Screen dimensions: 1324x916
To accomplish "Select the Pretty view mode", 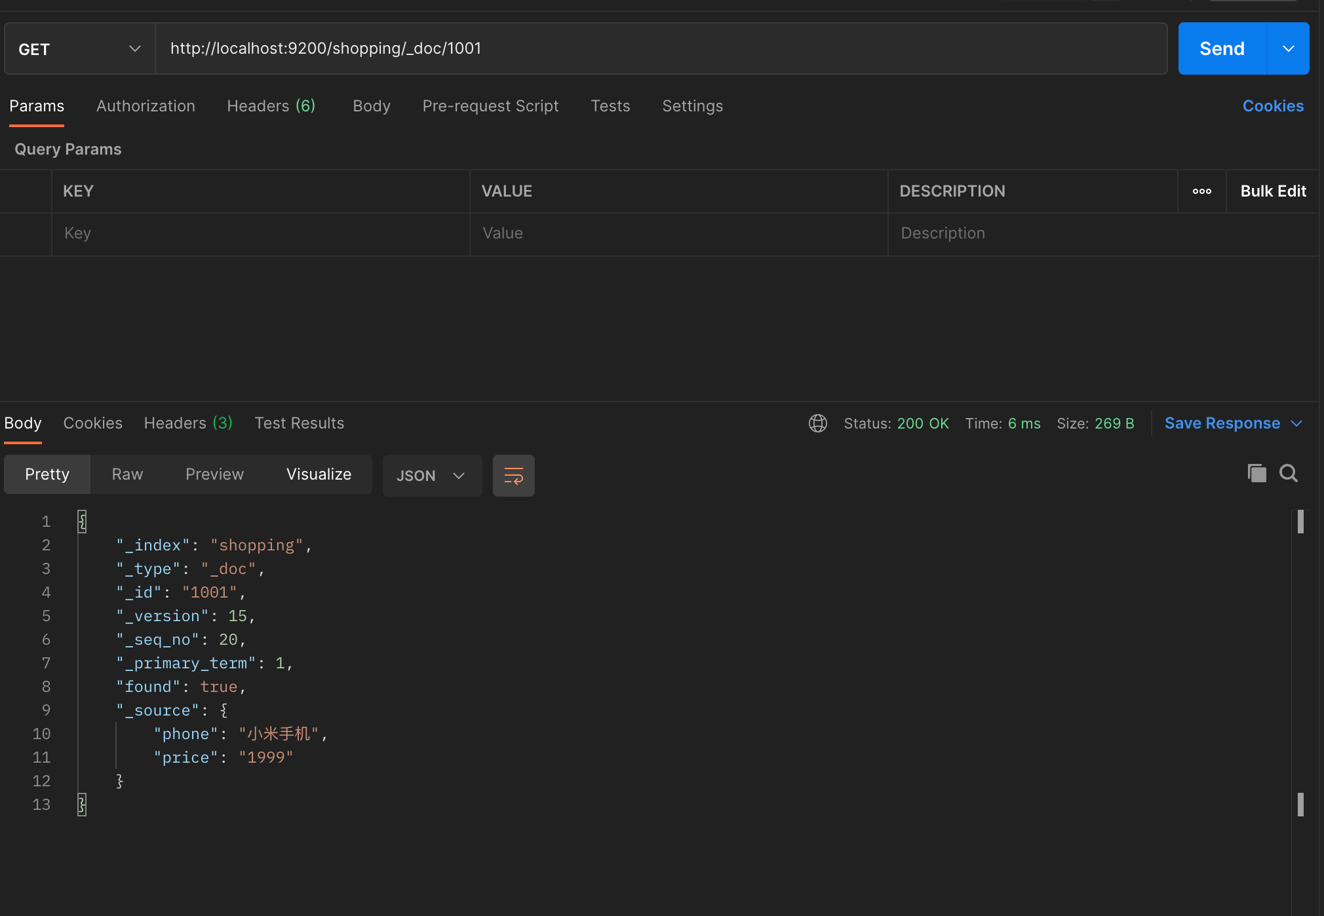I will pos(47,474).
